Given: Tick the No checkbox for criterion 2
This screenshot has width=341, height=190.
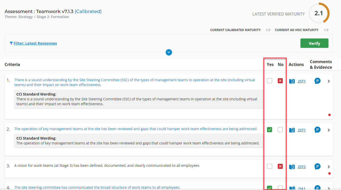Looking at the screenshot, I should (280, 130).
